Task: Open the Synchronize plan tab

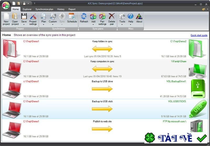Action: [44, 9]
